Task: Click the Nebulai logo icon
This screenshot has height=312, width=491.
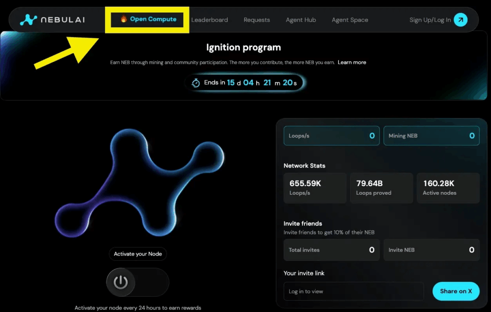Action: 28,20
